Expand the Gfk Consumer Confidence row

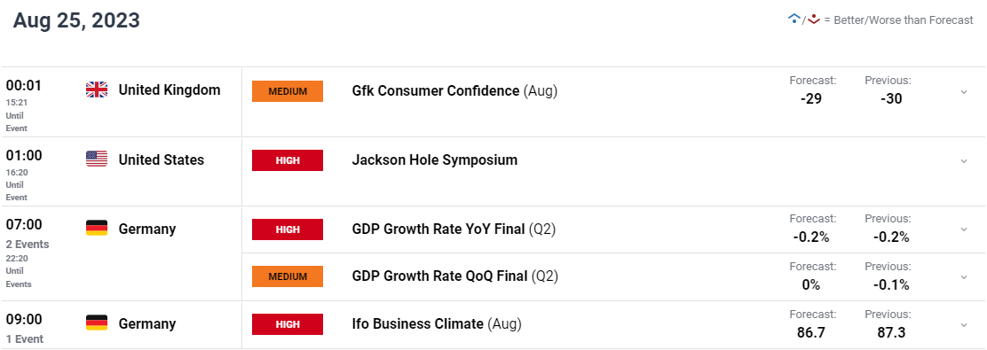click(x=964, y=92)
